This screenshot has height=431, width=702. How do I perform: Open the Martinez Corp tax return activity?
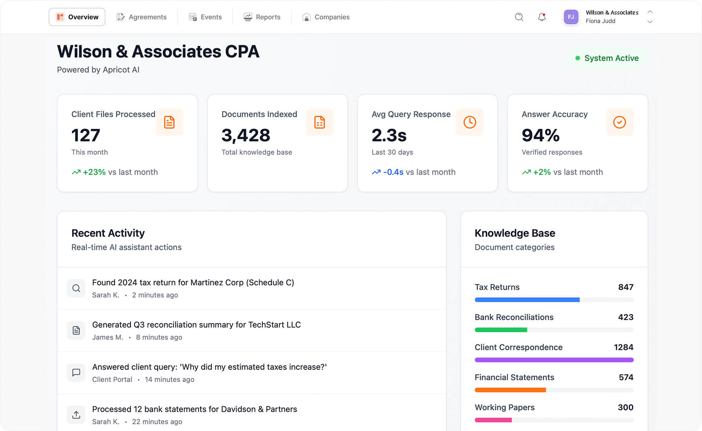[x=193, y=283]
